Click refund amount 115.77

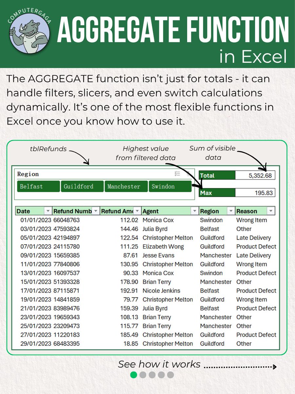coord(129,326)
